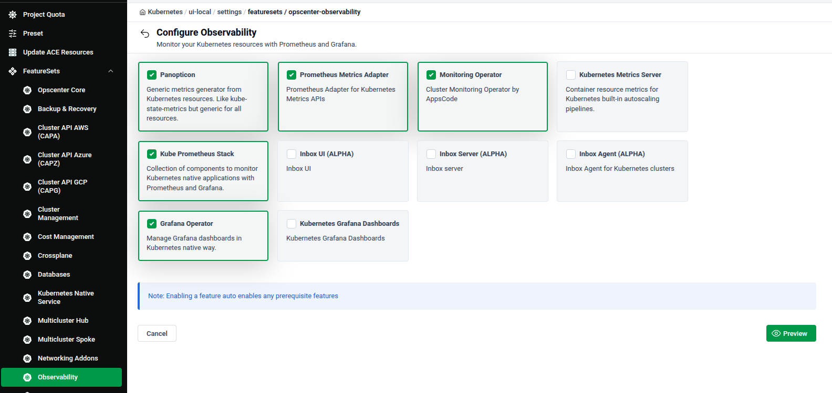This screenshot has height=393, width=832.
Task: Go to Kubernetes breadcrumb link
Action: (165, 12)
